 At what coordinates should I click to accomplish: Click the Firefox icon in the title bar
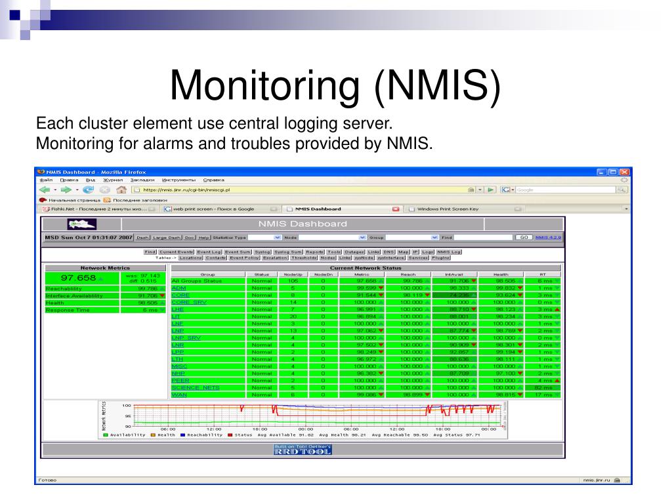[41, 172]
